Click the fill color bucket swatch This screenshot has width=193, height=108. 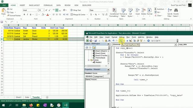tap(43, 15)
